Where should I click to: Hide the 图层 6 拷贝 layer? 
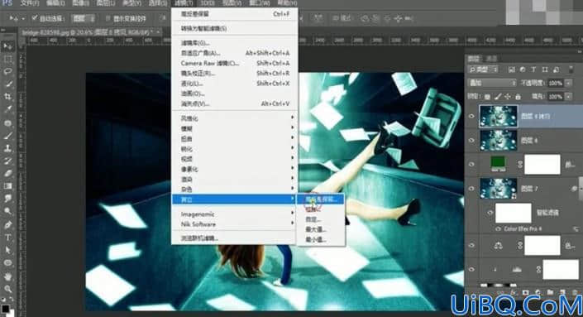(471, 116)
